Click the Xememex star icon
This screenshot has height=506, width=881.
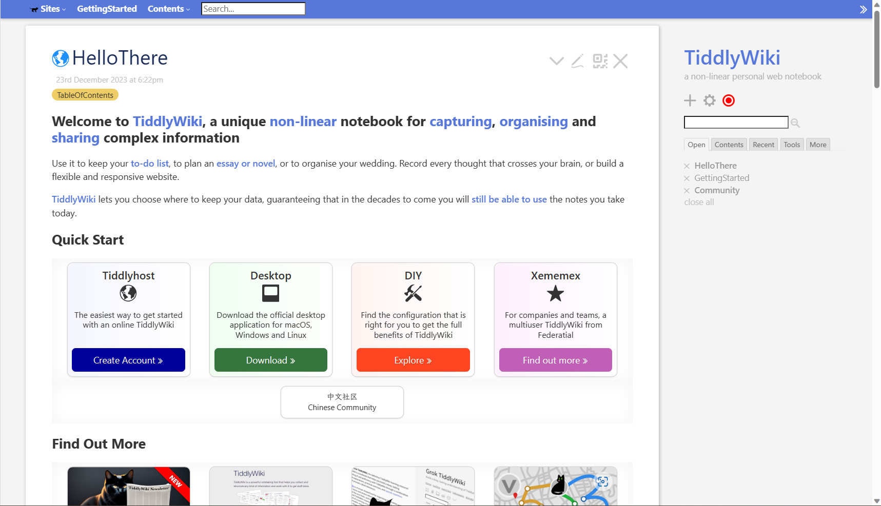(556, 294)
